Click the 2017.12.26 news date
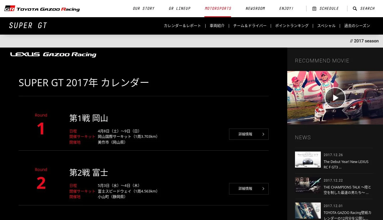 click(333, 155)
